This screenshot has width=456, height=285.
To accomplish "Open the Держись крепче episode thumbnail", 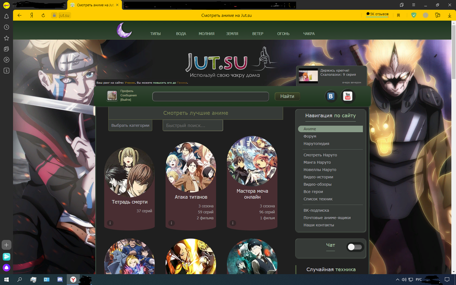I will tap(308, 75).
